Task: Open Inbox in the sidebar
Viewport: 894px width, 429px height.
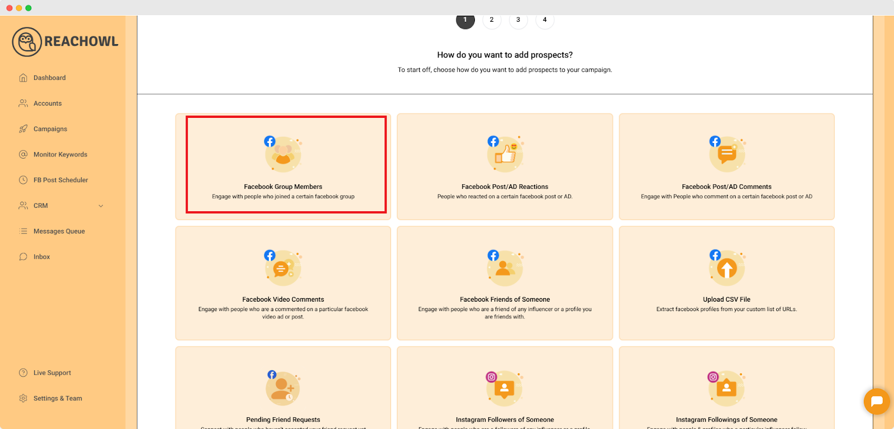Action: (x=42, y=257)
